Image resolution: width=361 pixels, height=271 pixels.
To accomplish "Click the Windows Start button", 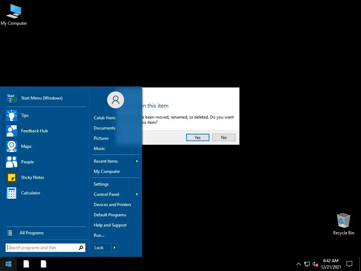I will point(8,264).
